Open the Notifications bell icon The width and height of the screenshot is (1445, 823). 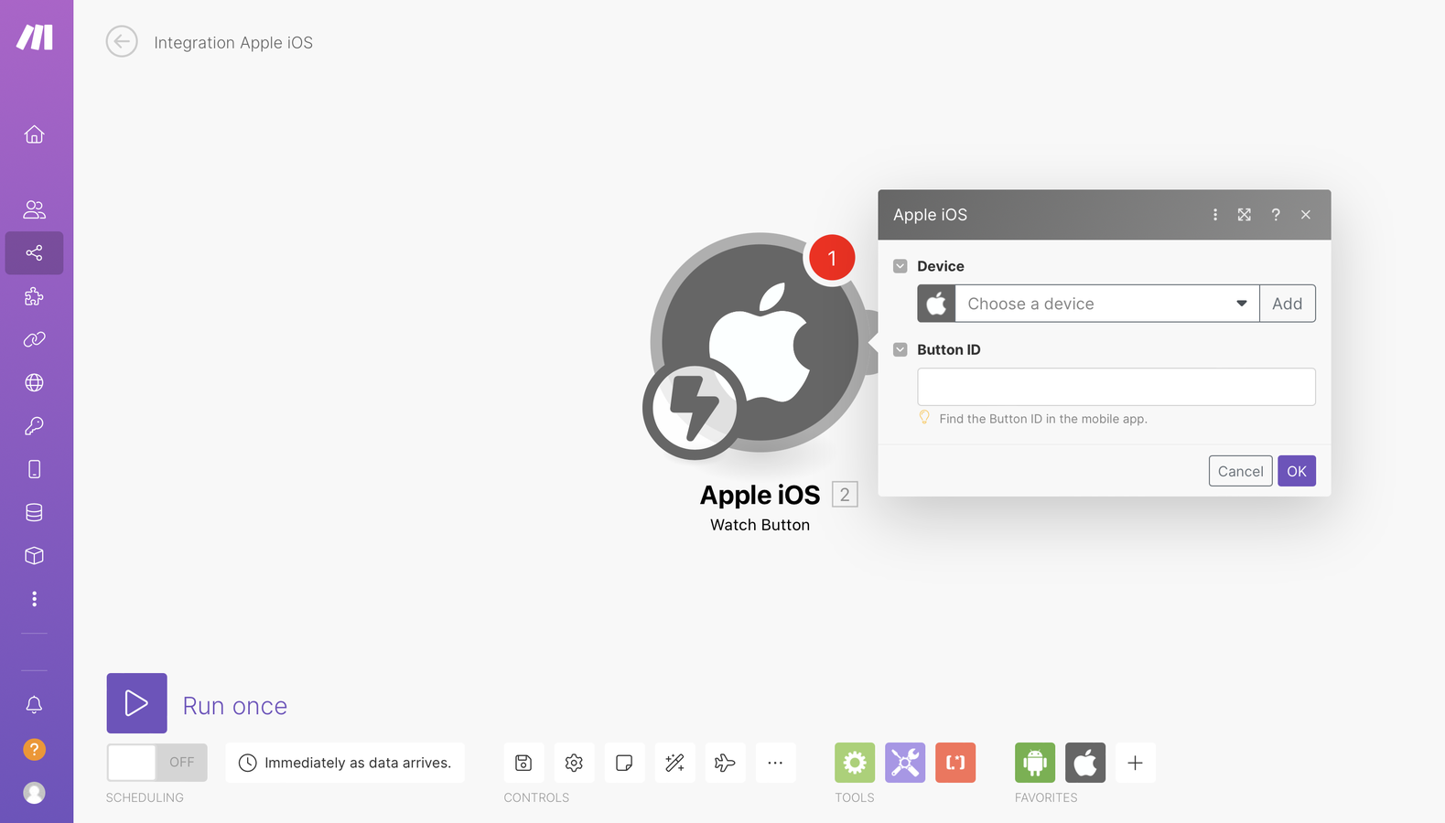click(34, 705)
